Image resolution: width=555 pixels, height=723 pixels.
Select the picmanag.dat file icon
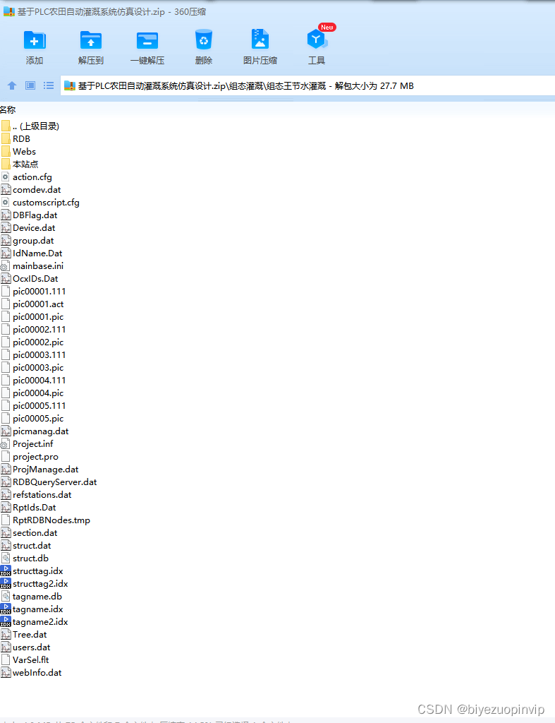pyautogui.click(x=6, y=431)
